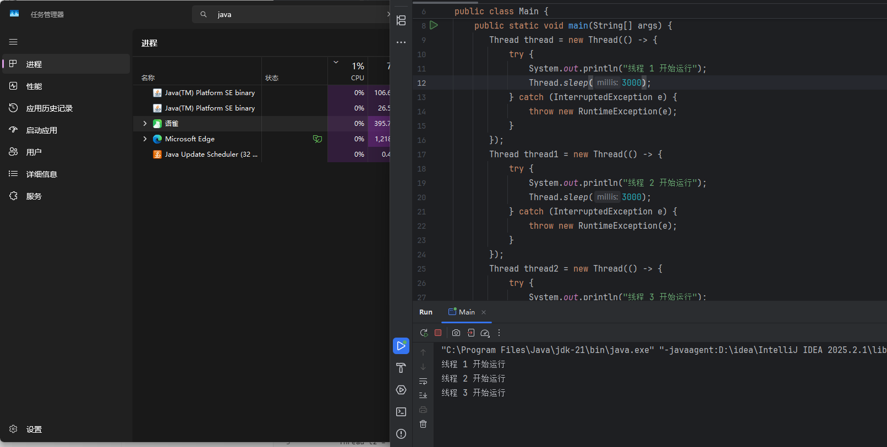Click the java.exe command line in console

click(x=664, y=350)
